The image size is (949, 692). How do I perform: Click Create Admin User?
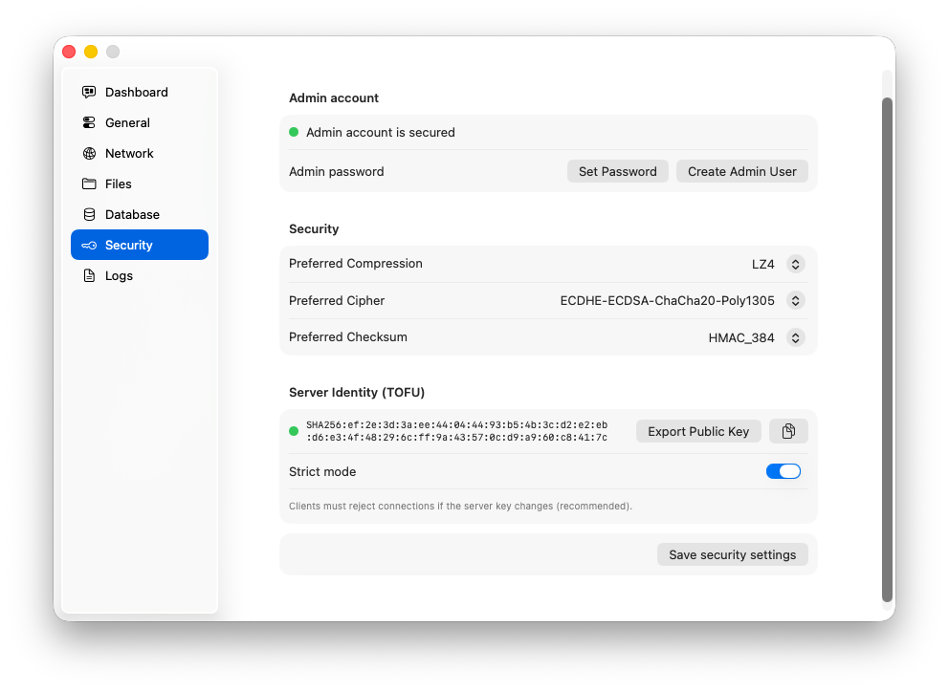click(741, 171)
